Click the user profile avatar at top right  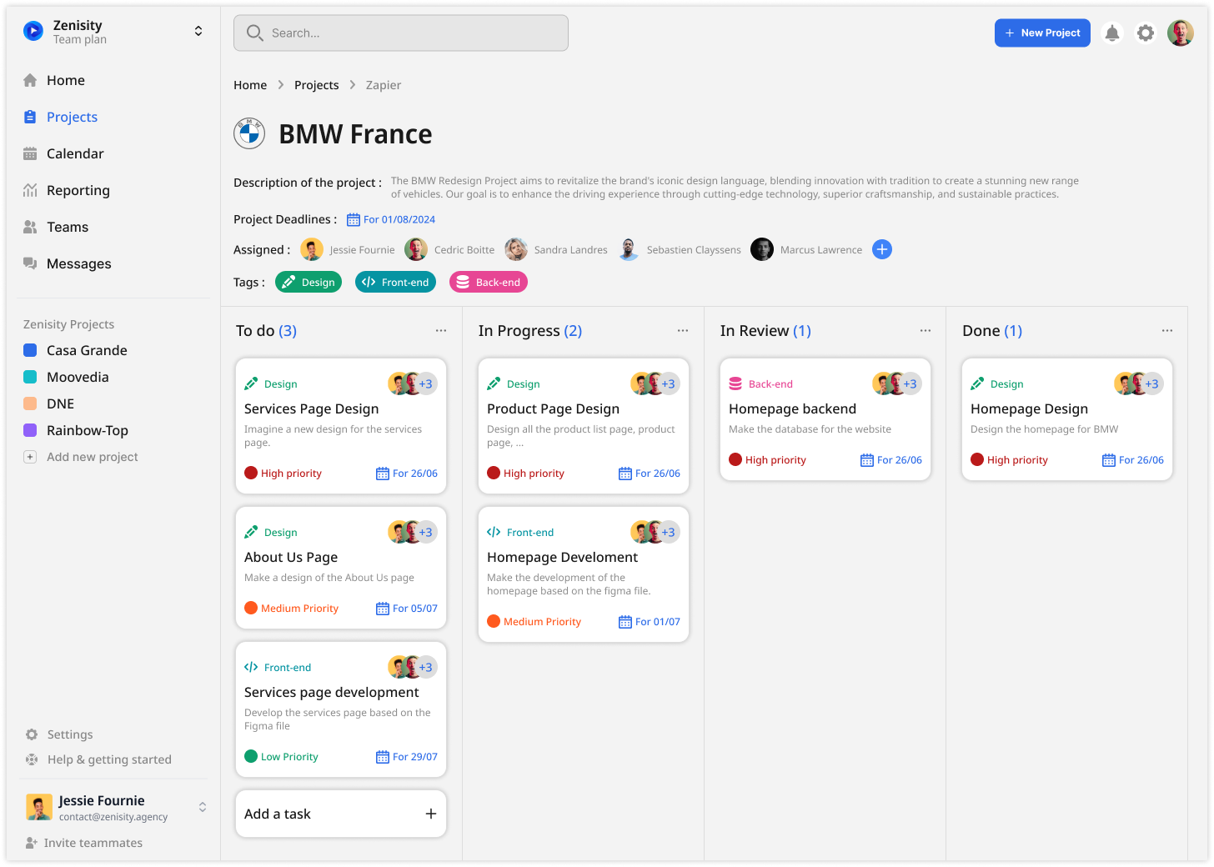click(1180, 33)
